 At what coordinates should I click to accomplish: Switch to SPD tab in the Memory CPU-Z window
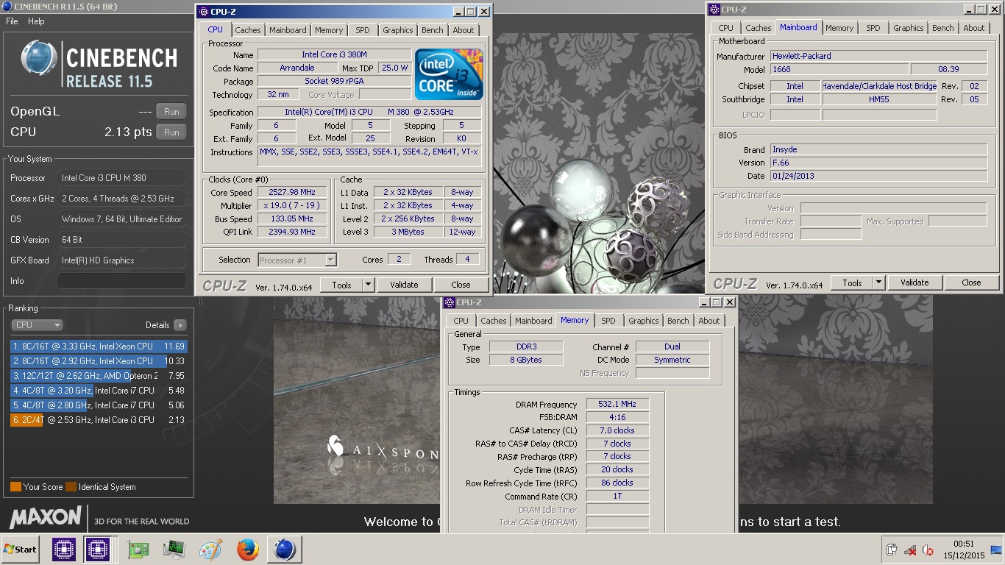(x=608, y=321)
